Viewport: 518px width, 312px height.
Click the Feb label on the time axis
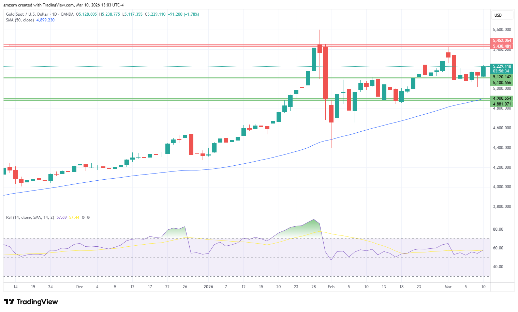(x=331, y=287)
